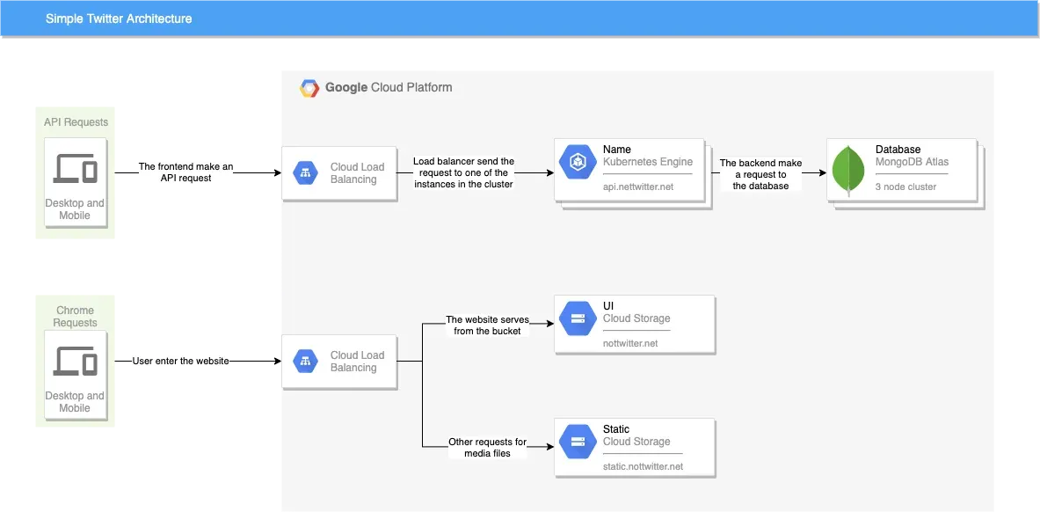Select the API Requests desktop and mobile icon
The height and width of the screenshot is (512, 1040).
tap(76, 168)
